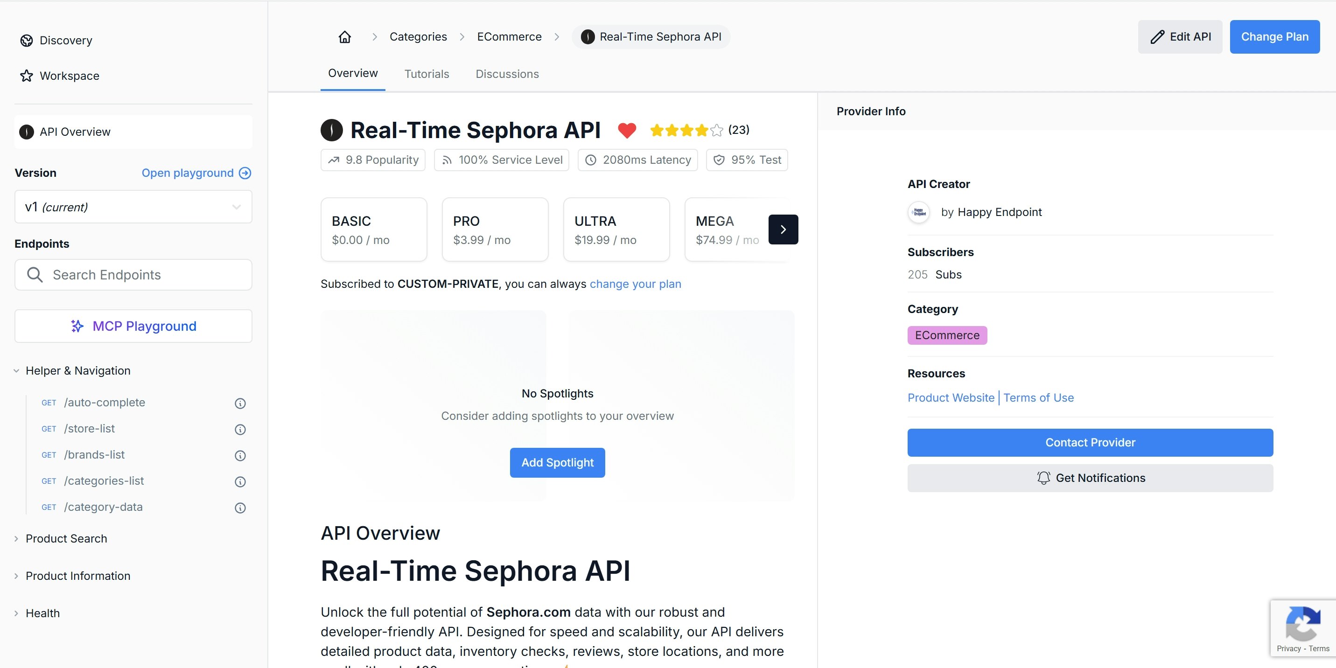Open the version selector showing v1 current
This screenshot has height=668, width=1336.
133,206
